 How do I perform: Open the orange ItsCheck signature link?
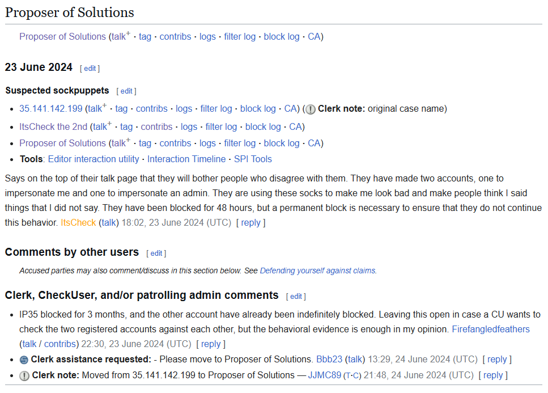[x=78, y=222]
